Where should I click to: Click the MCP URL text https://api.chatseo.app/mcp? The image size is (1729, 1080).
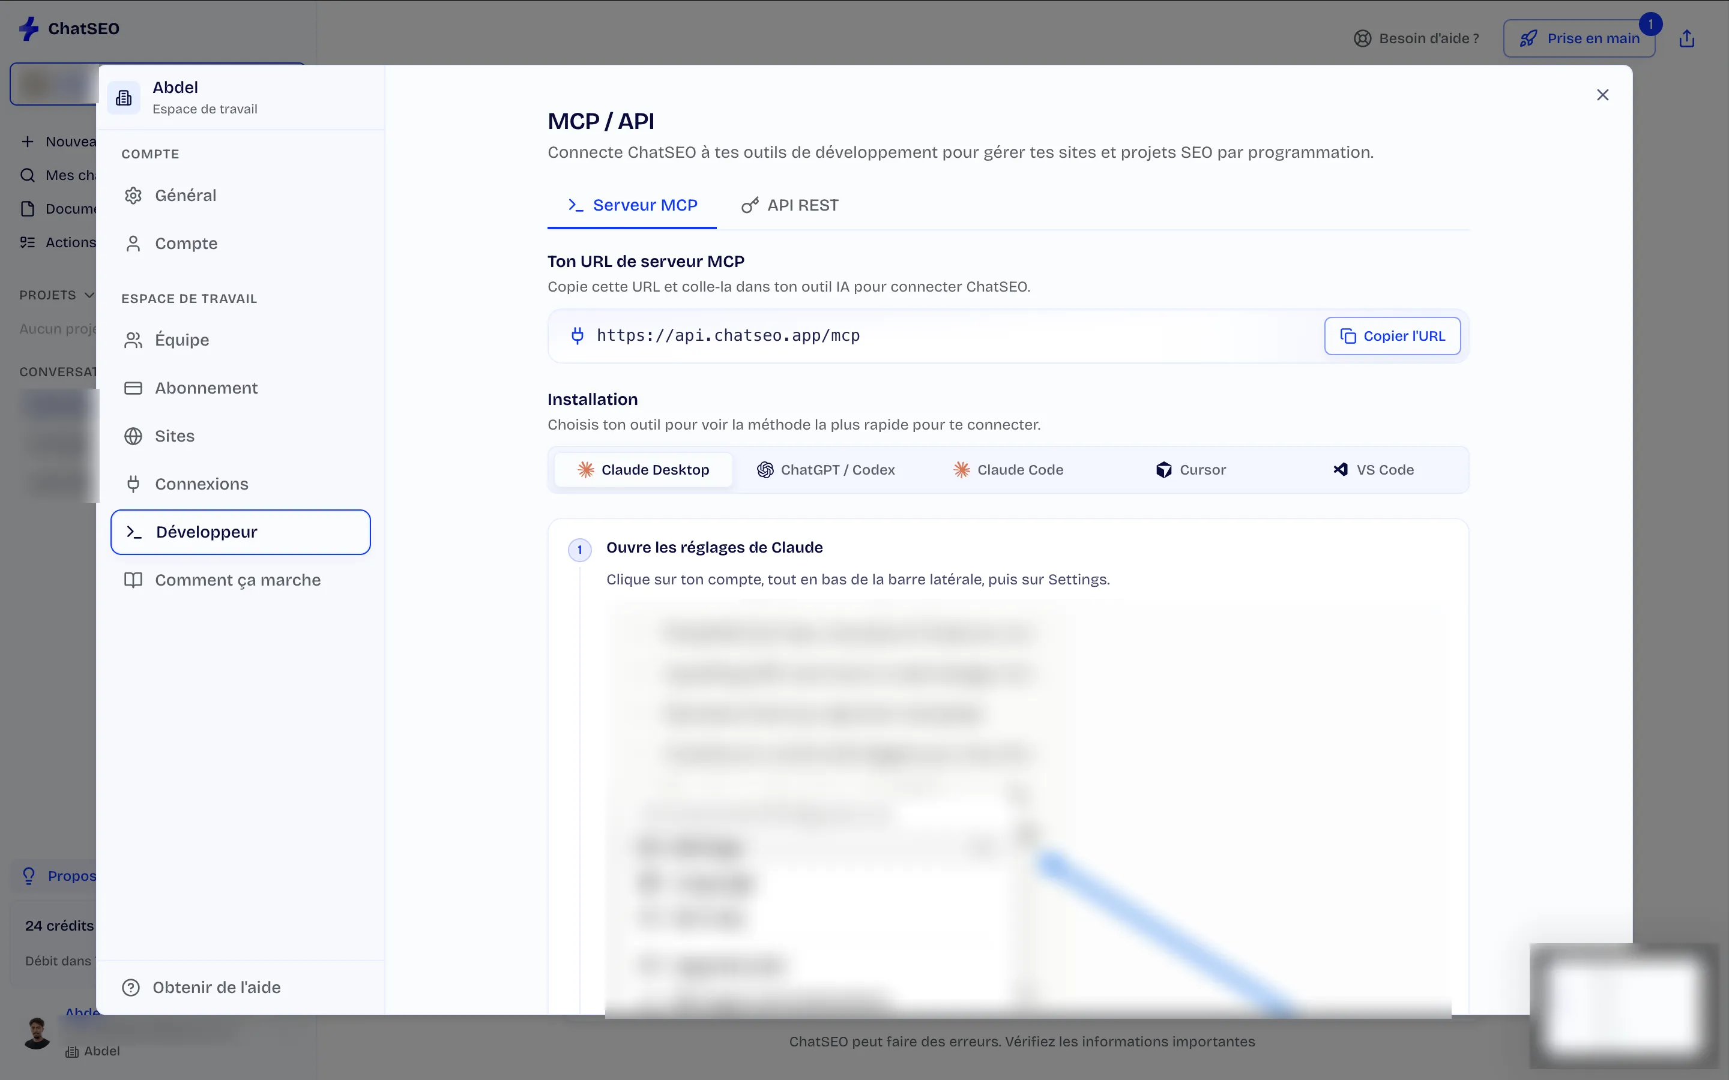(x=728, y=336)
